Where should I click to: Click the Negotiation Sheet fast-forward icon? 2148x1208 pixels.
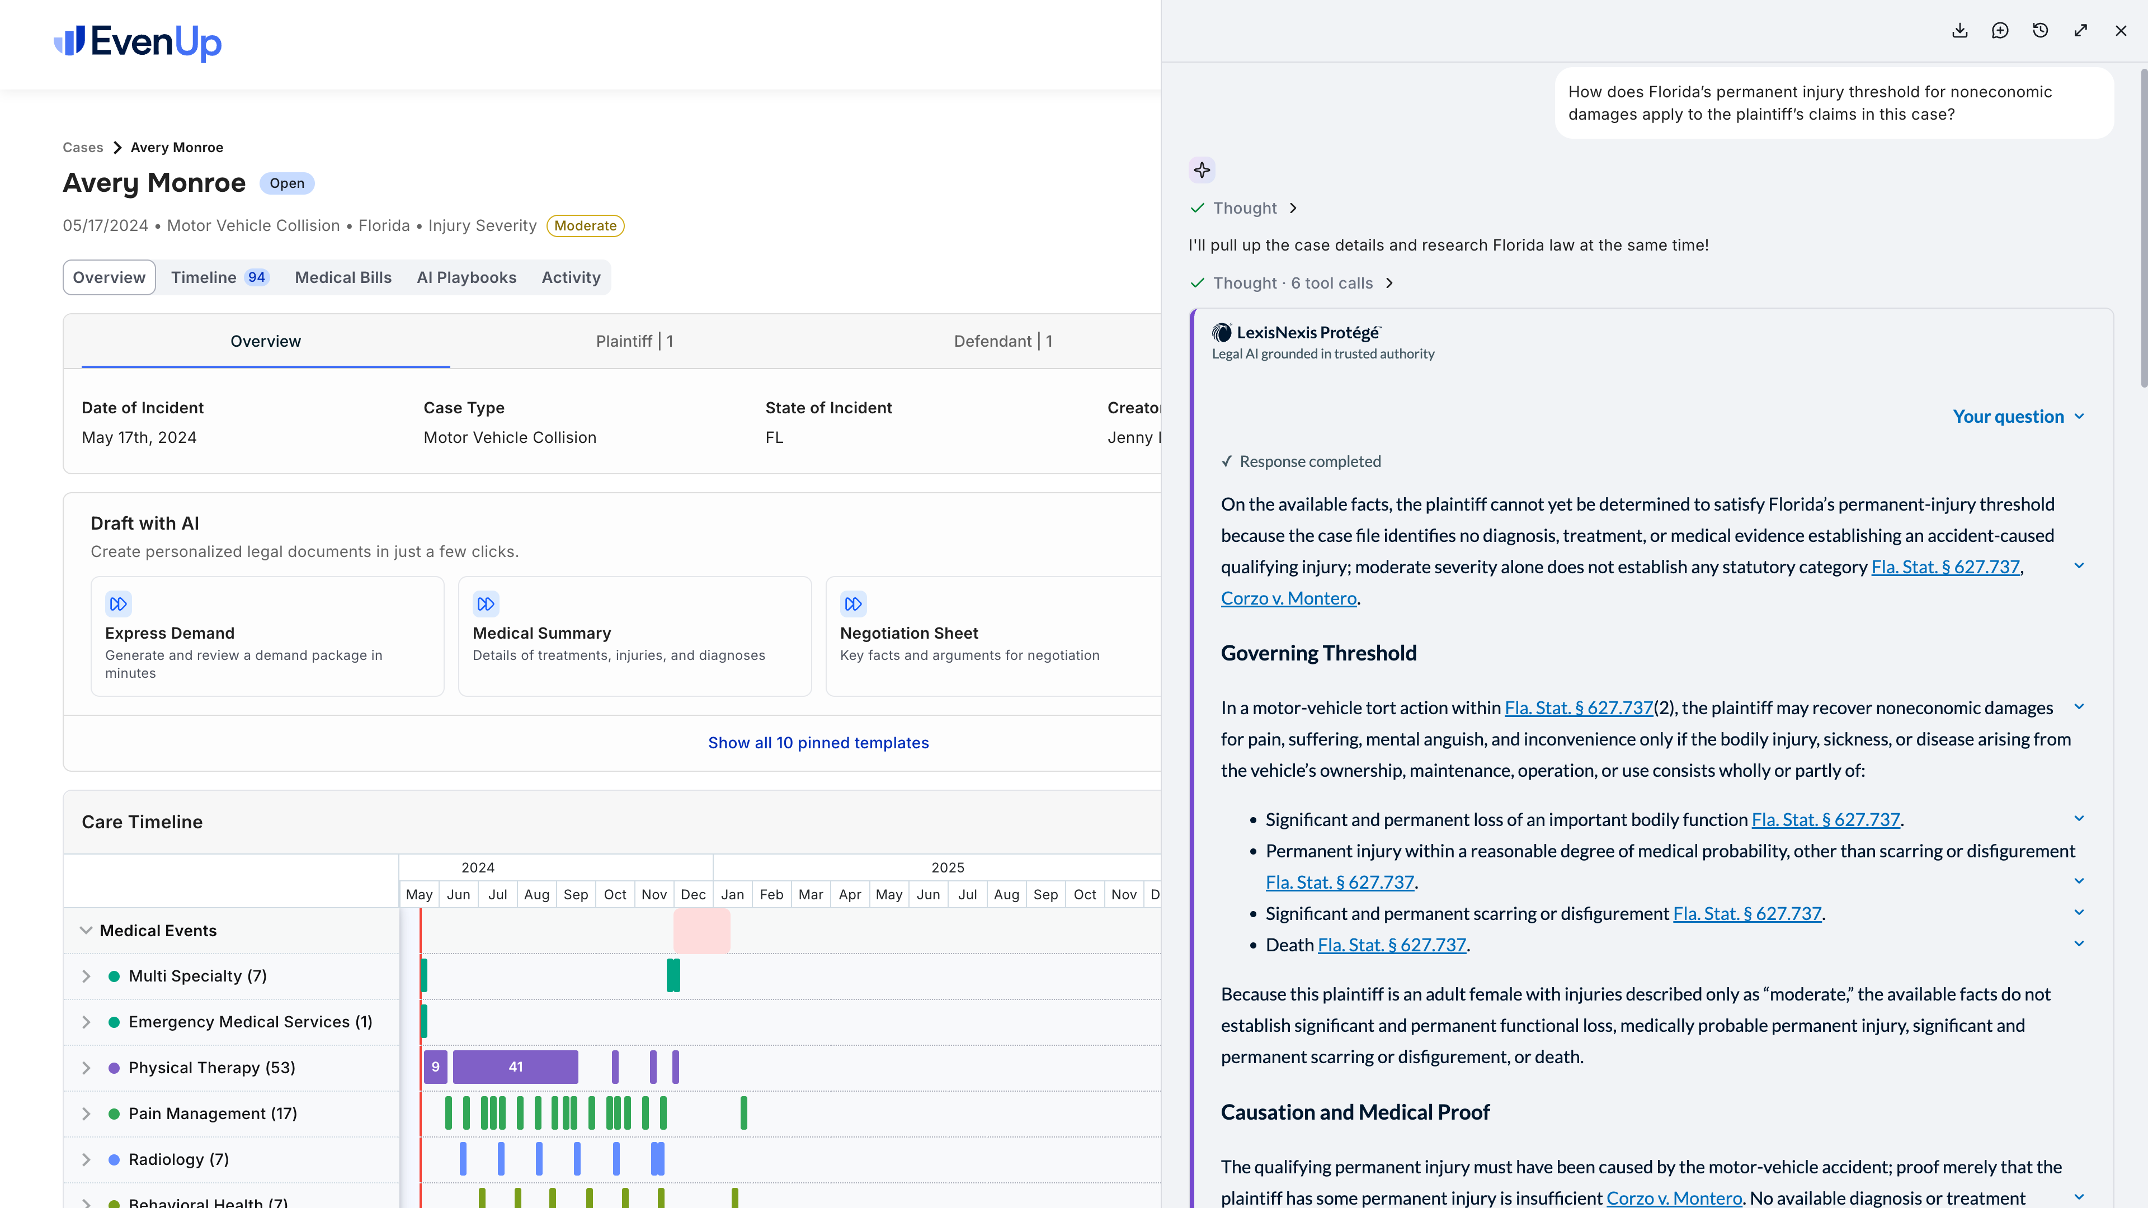[x=853, y=603]
